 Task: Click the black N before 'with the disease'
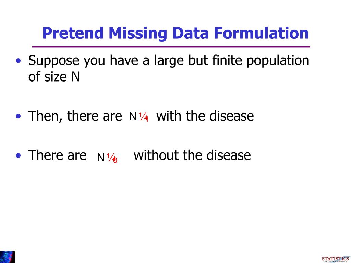(133, 116)
